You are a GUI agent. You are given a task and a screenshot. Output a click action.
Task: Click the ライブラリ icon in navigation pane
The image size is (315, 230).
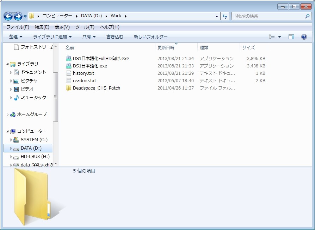coord(13,64)
